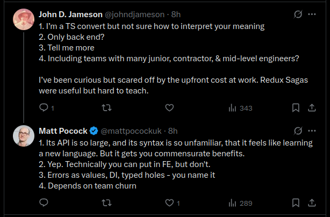
Task: Share Matt Pocock's tweet
Action: point(311,203)
